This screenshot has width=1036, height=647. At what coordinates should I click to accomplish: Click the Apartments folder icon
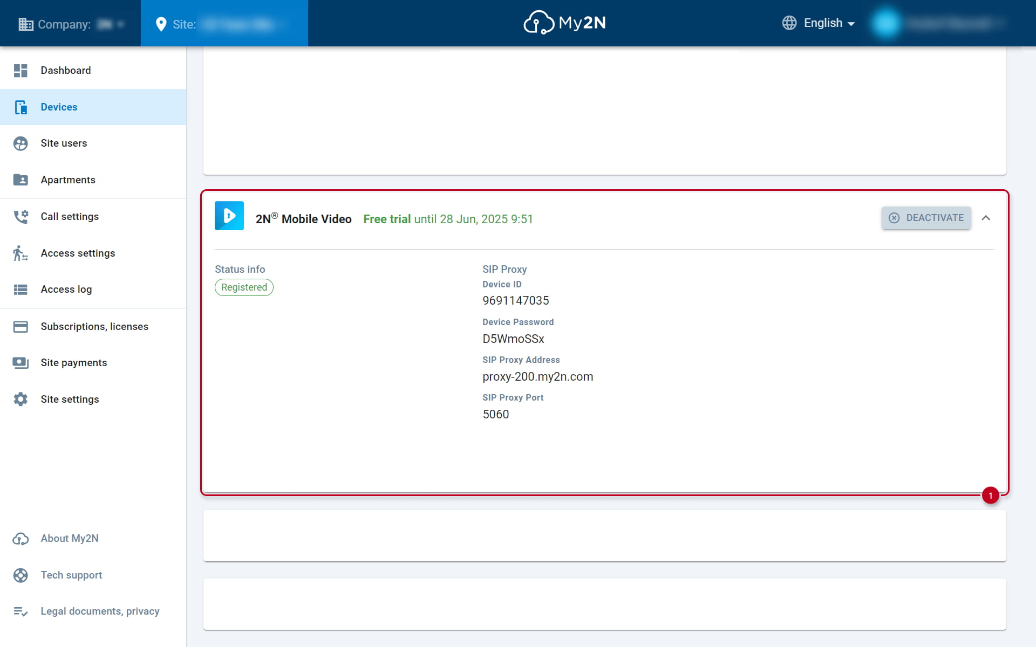[x=21, y=180]
